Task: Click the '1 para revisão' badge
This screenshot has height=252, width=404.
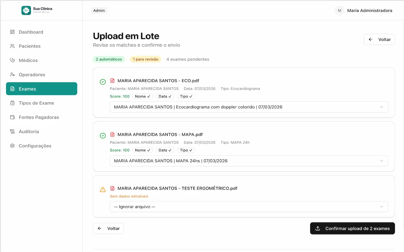Action: coord(145,59)
